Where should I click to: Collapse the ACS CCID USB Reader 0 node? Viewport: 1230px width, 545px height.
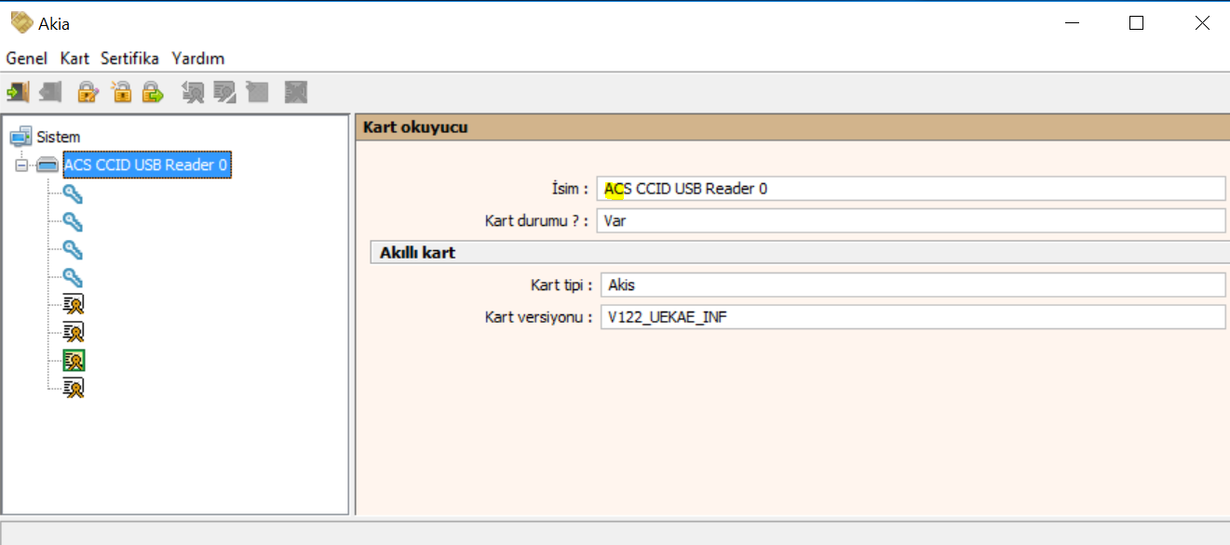click(x=21, y=166)
